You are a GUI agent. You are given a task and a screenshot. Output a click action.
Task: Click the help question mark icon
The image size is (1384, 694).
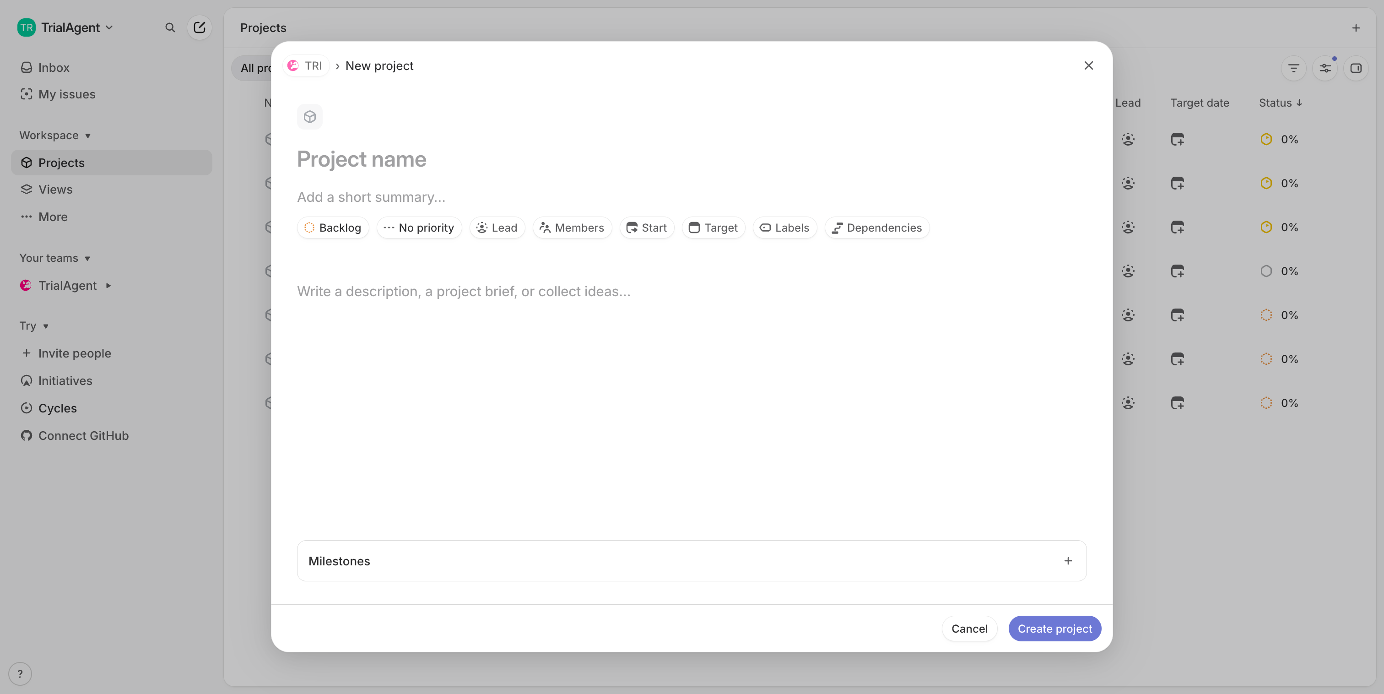(21, 673)
